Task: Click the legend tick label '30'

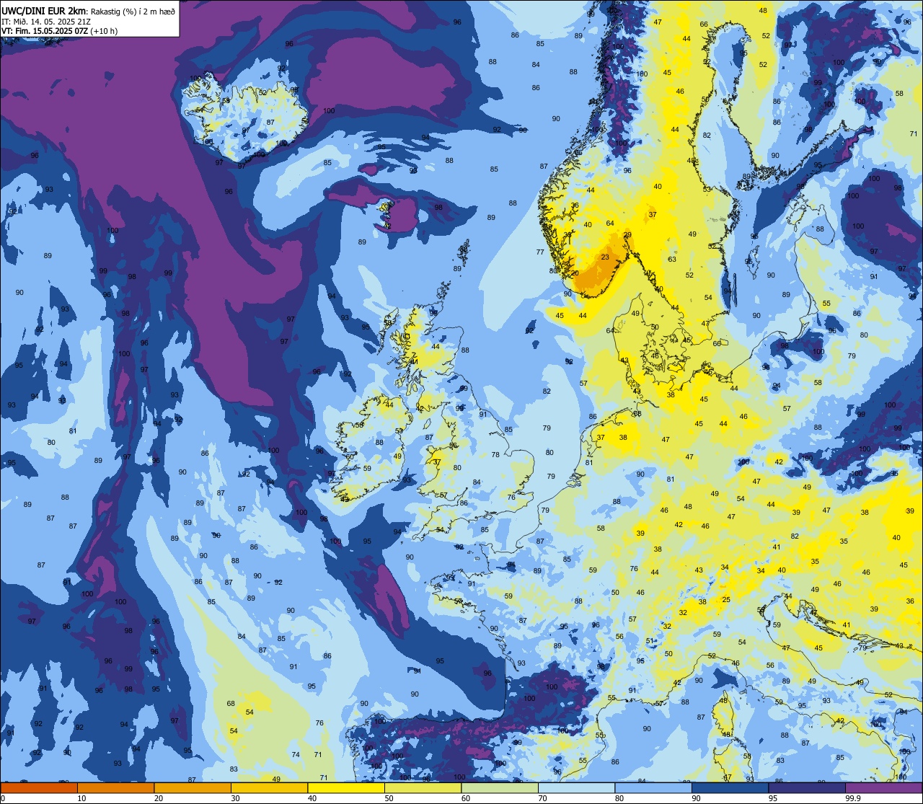Action: pyautogui.click(x=235, y=798)
